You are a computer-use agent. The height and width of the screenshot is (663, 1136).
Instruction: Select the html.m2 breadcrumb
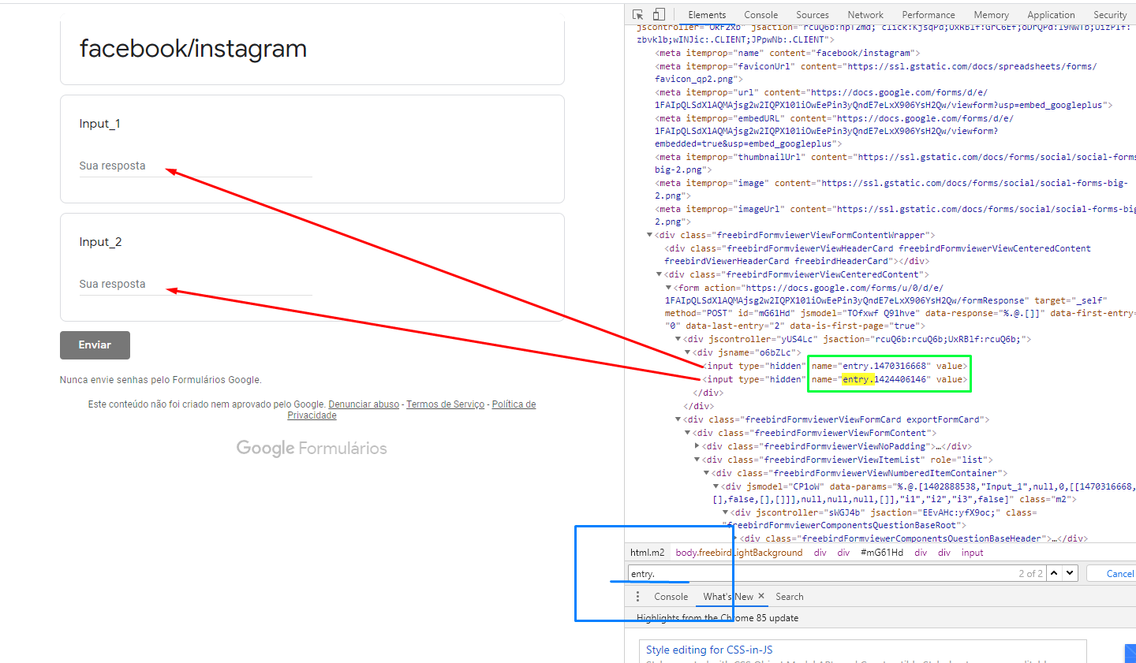tap(647, 553)
